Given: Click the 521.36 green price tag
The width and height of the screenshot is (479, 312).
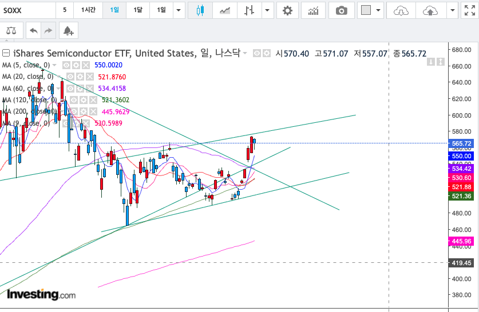Looking at the screenshot, I should tap(461, 196).
